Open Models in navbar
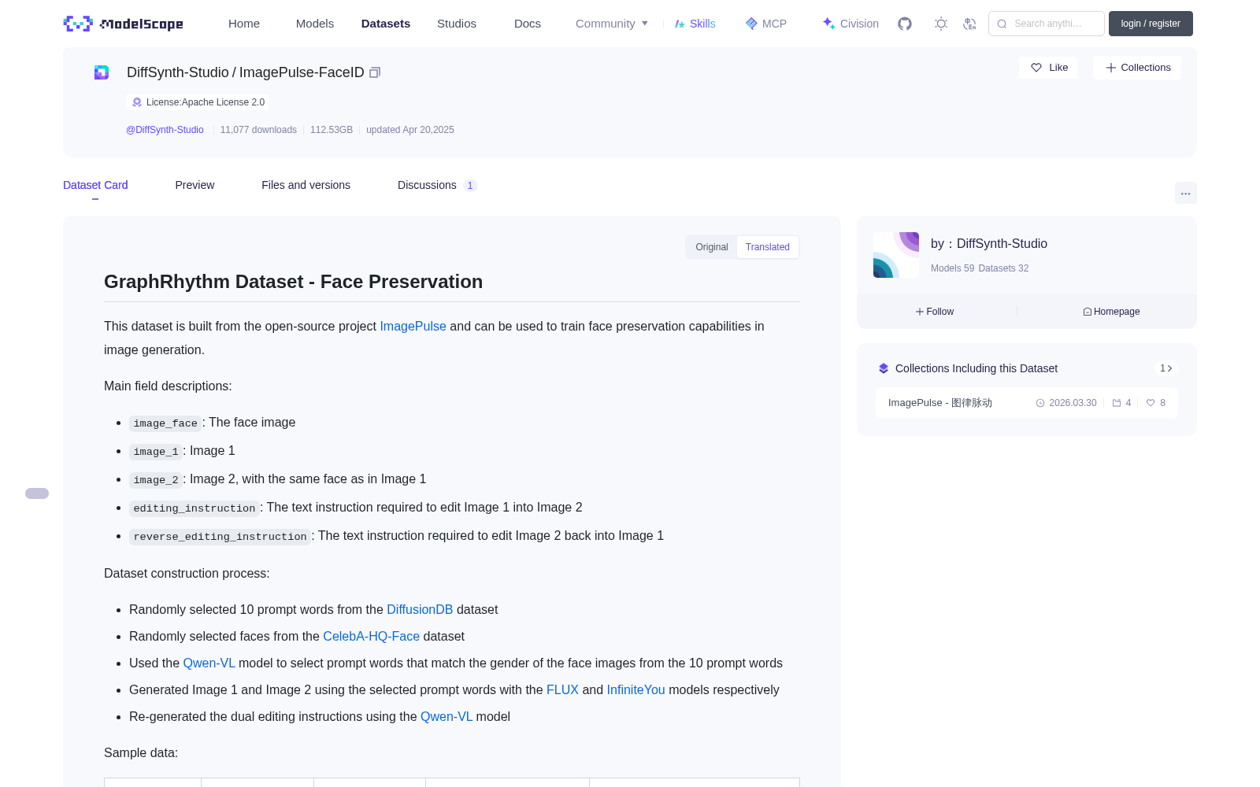Image resolution: width=1260 pixels, height=787 pixels. (315, 24)
